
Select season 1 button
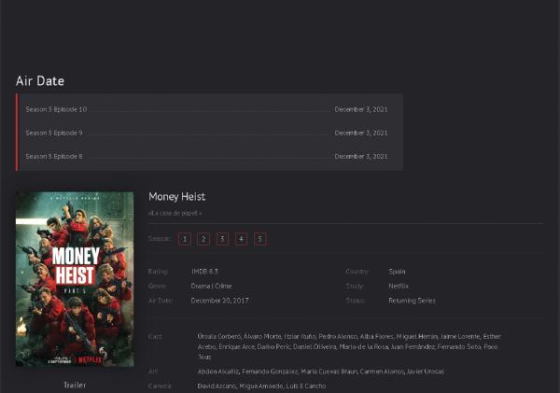point(185,239)
